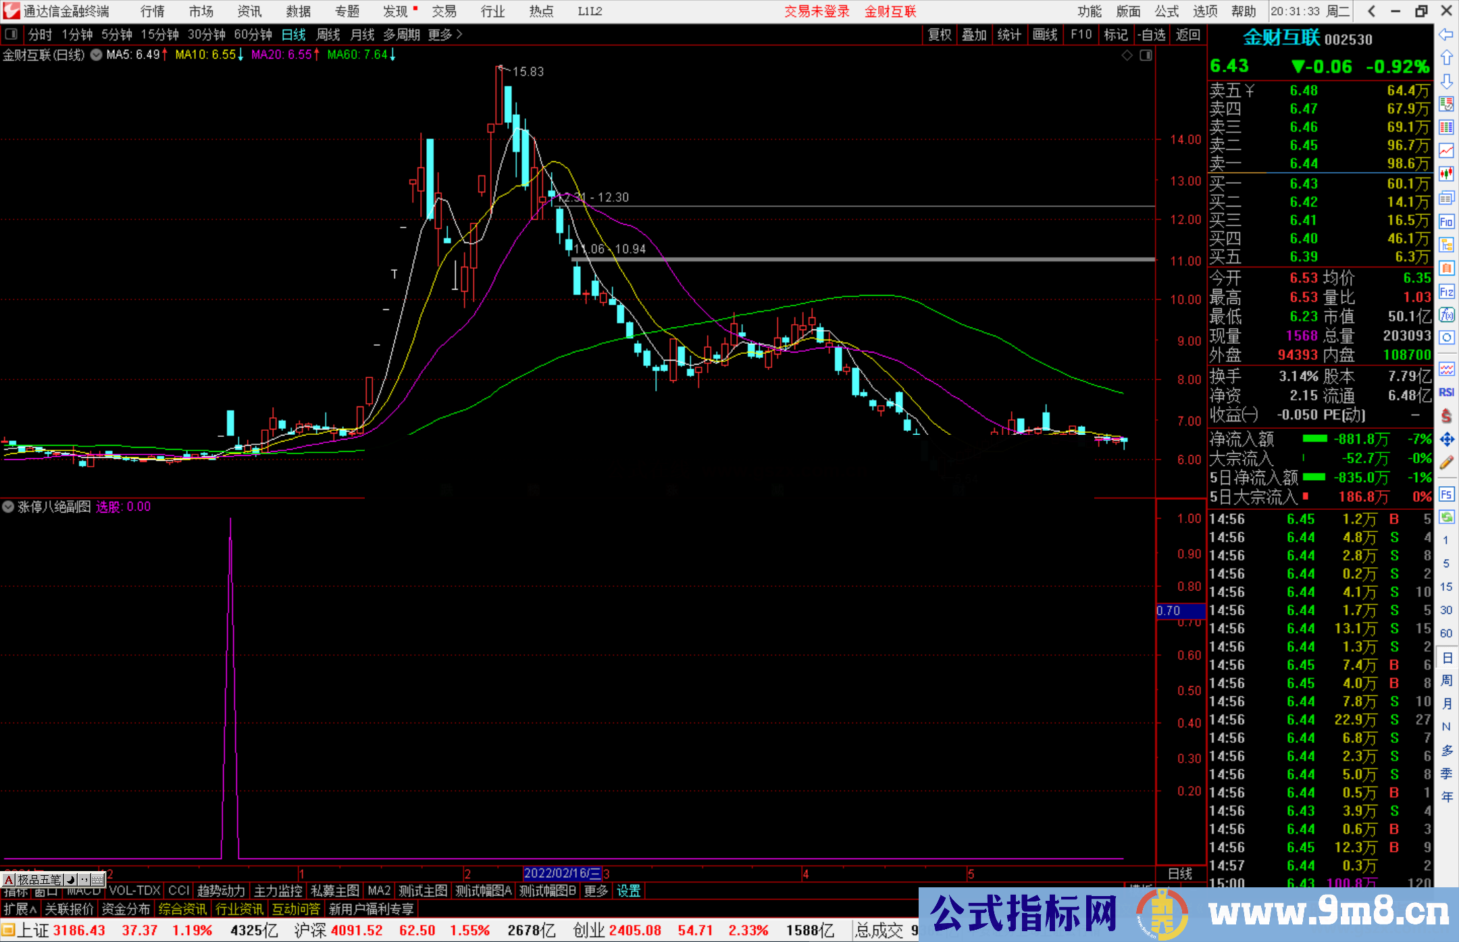Open the 行情 menu
This screenshot has height=942, width=1459.
(152, 11)
